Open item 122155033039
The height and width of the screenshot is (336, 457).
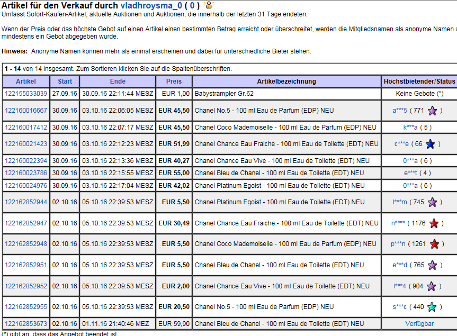[26, 94]
